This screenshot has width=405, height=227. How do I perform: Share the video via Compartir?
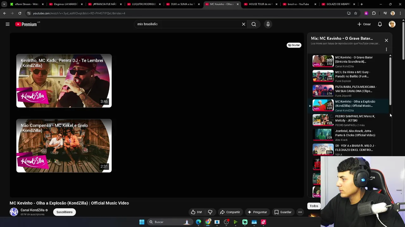230,212
